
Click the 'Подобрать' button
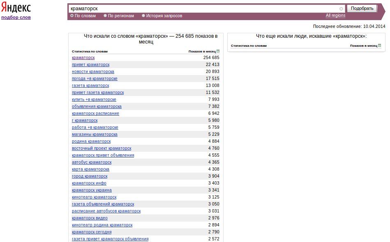click(362, 9)
